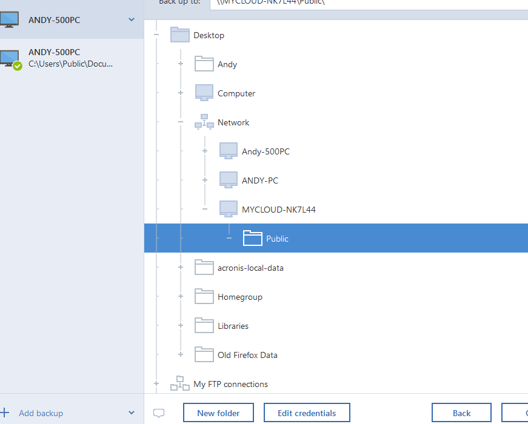Click the MYCLOUD-NK7L44 device icon
Screen dimensions: 528x424
click(x=229, y=209)
